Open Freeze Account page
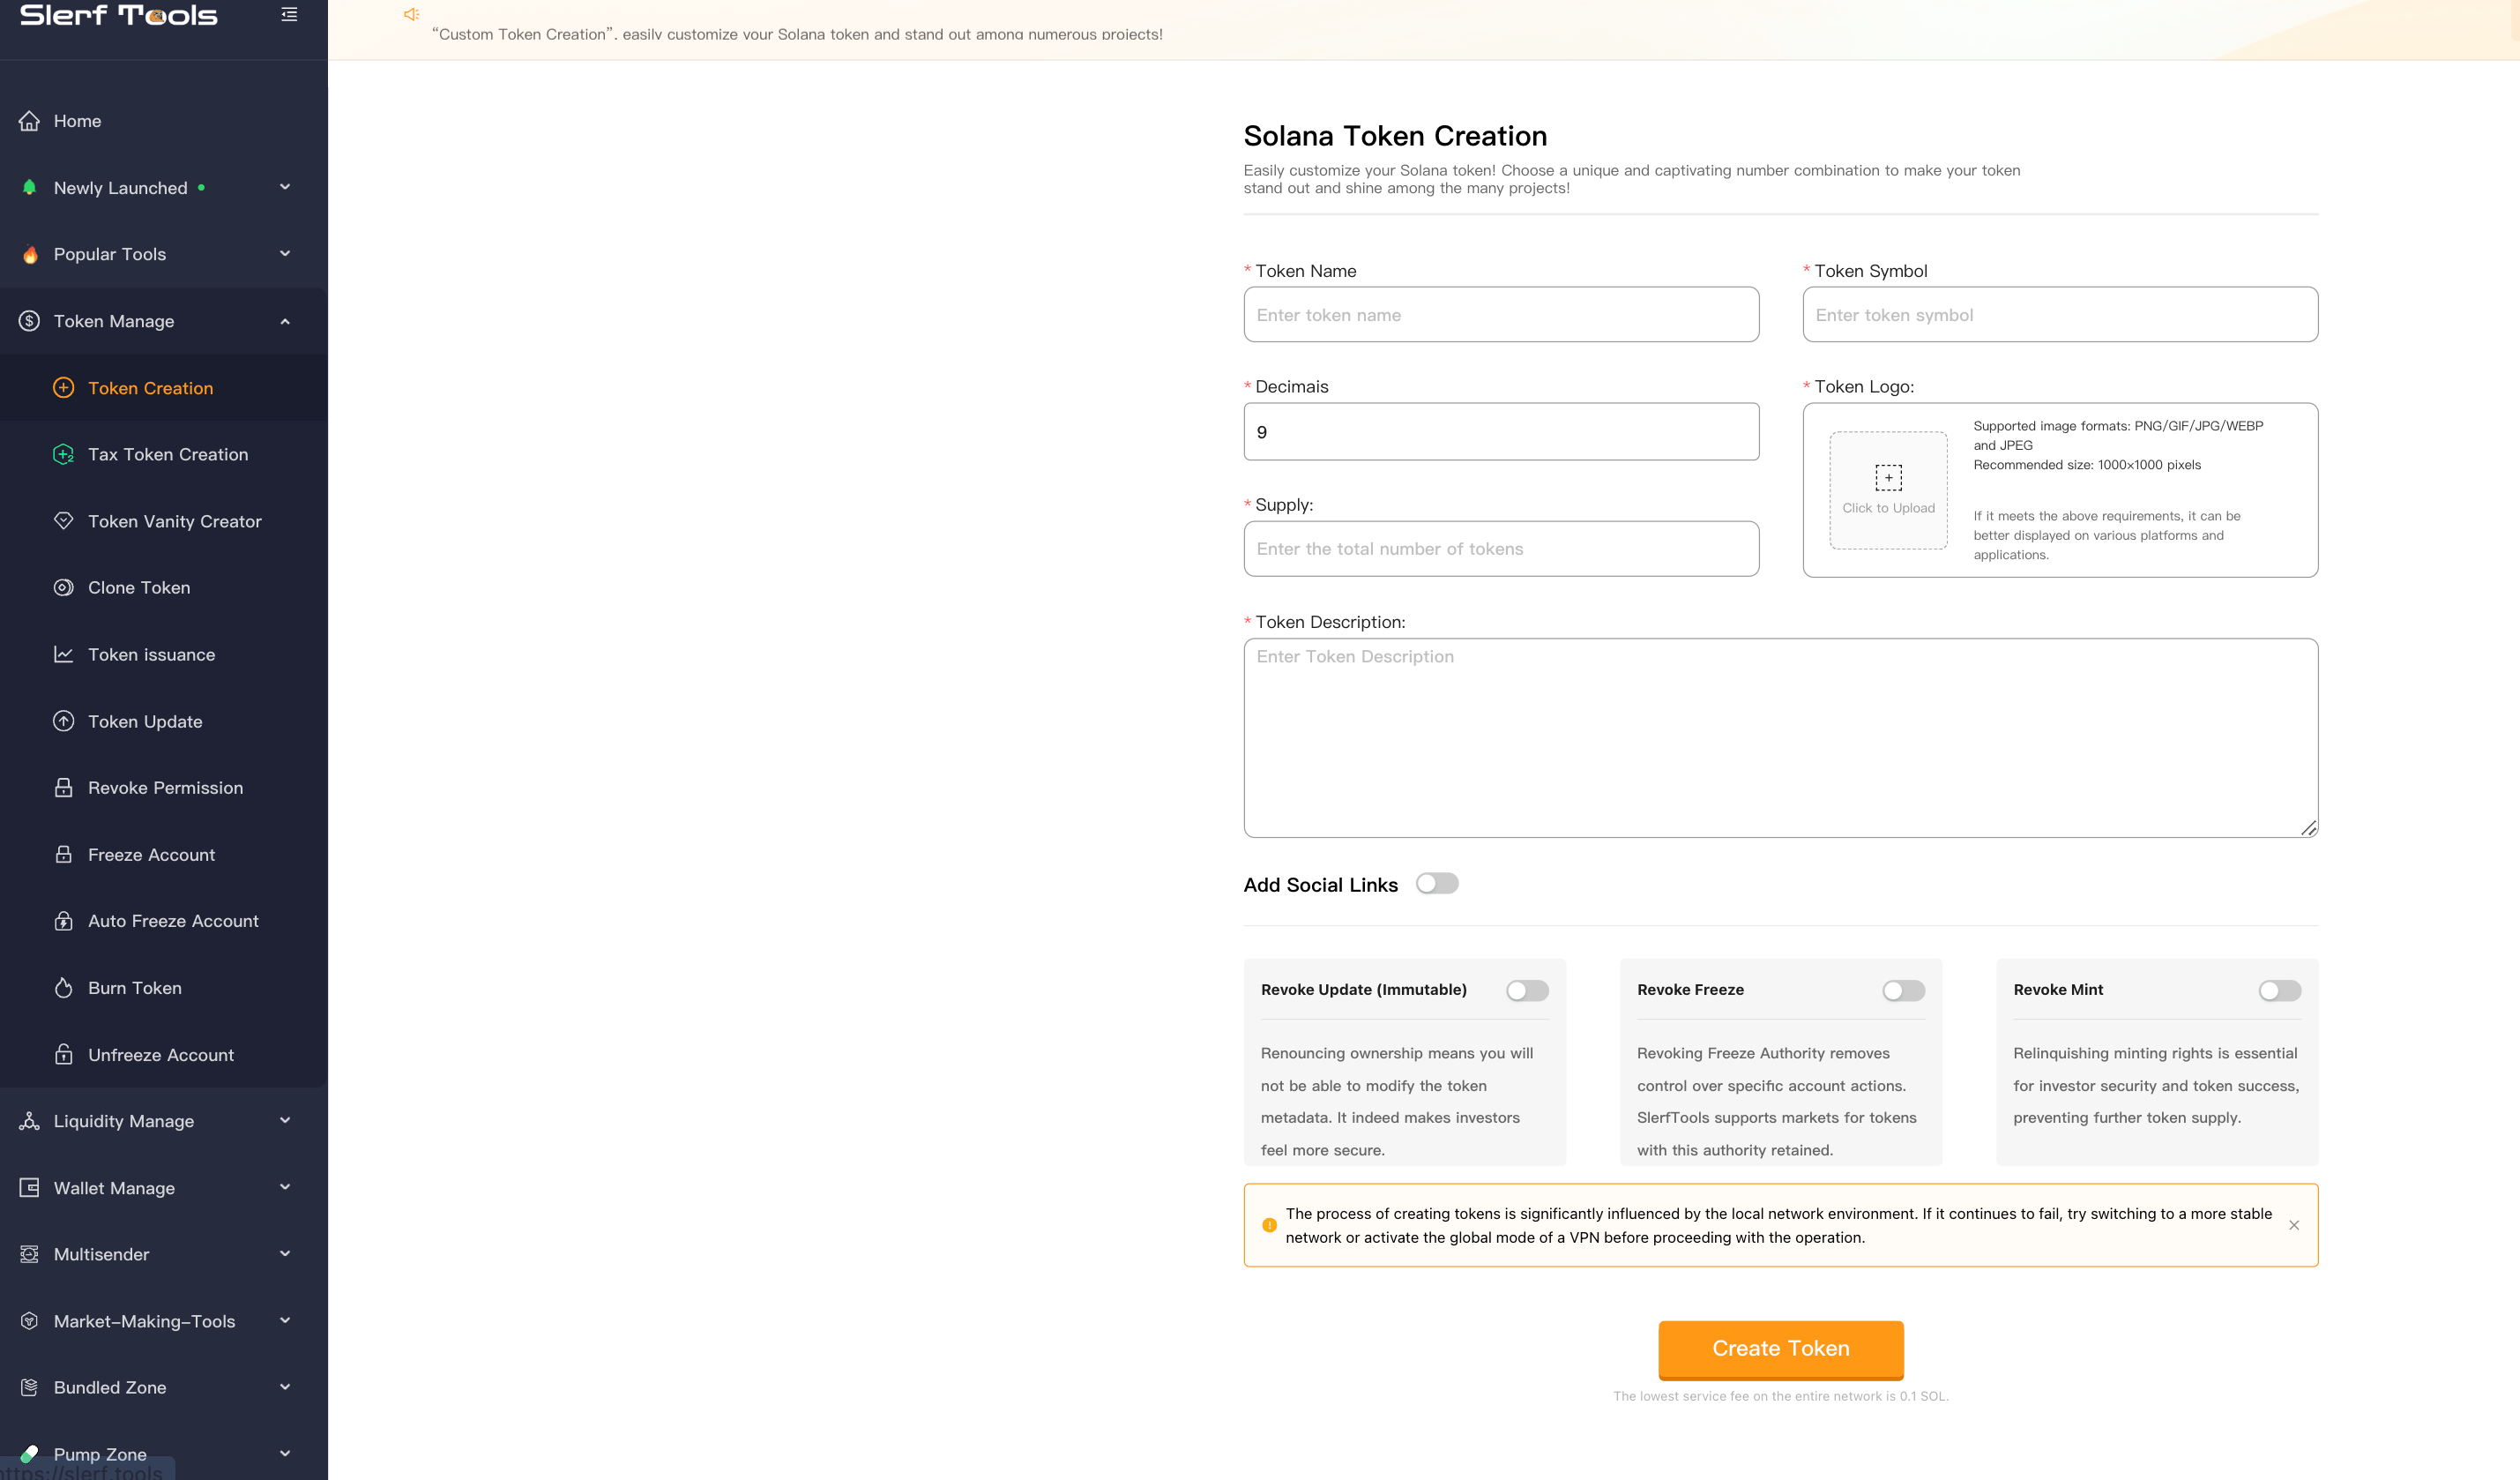2520x1480 pixels. [164, 854]
